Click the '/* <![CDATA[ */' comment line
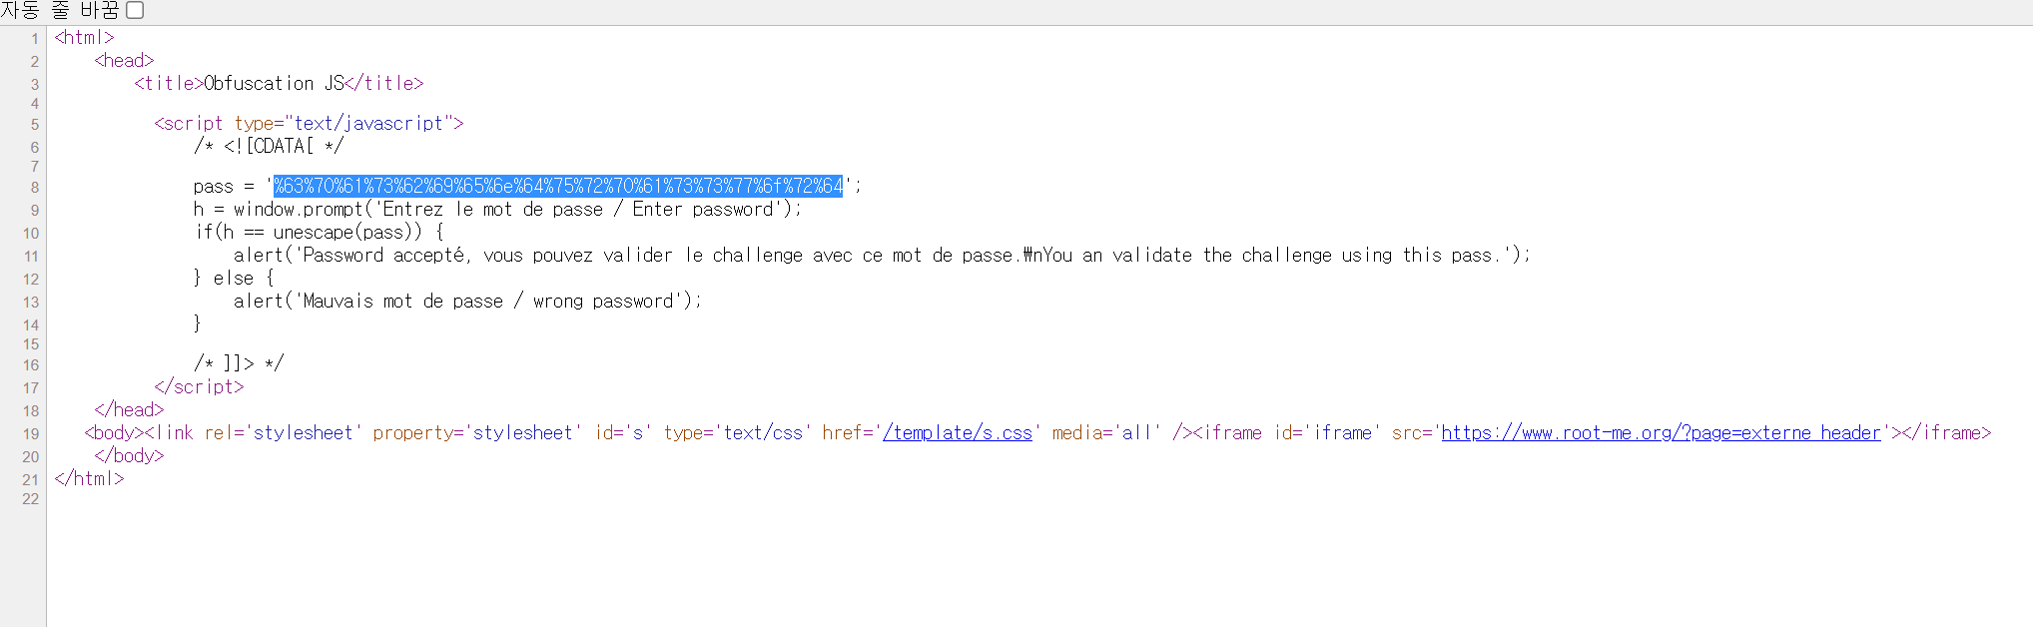2033x627 pixels. pos(269,146)
